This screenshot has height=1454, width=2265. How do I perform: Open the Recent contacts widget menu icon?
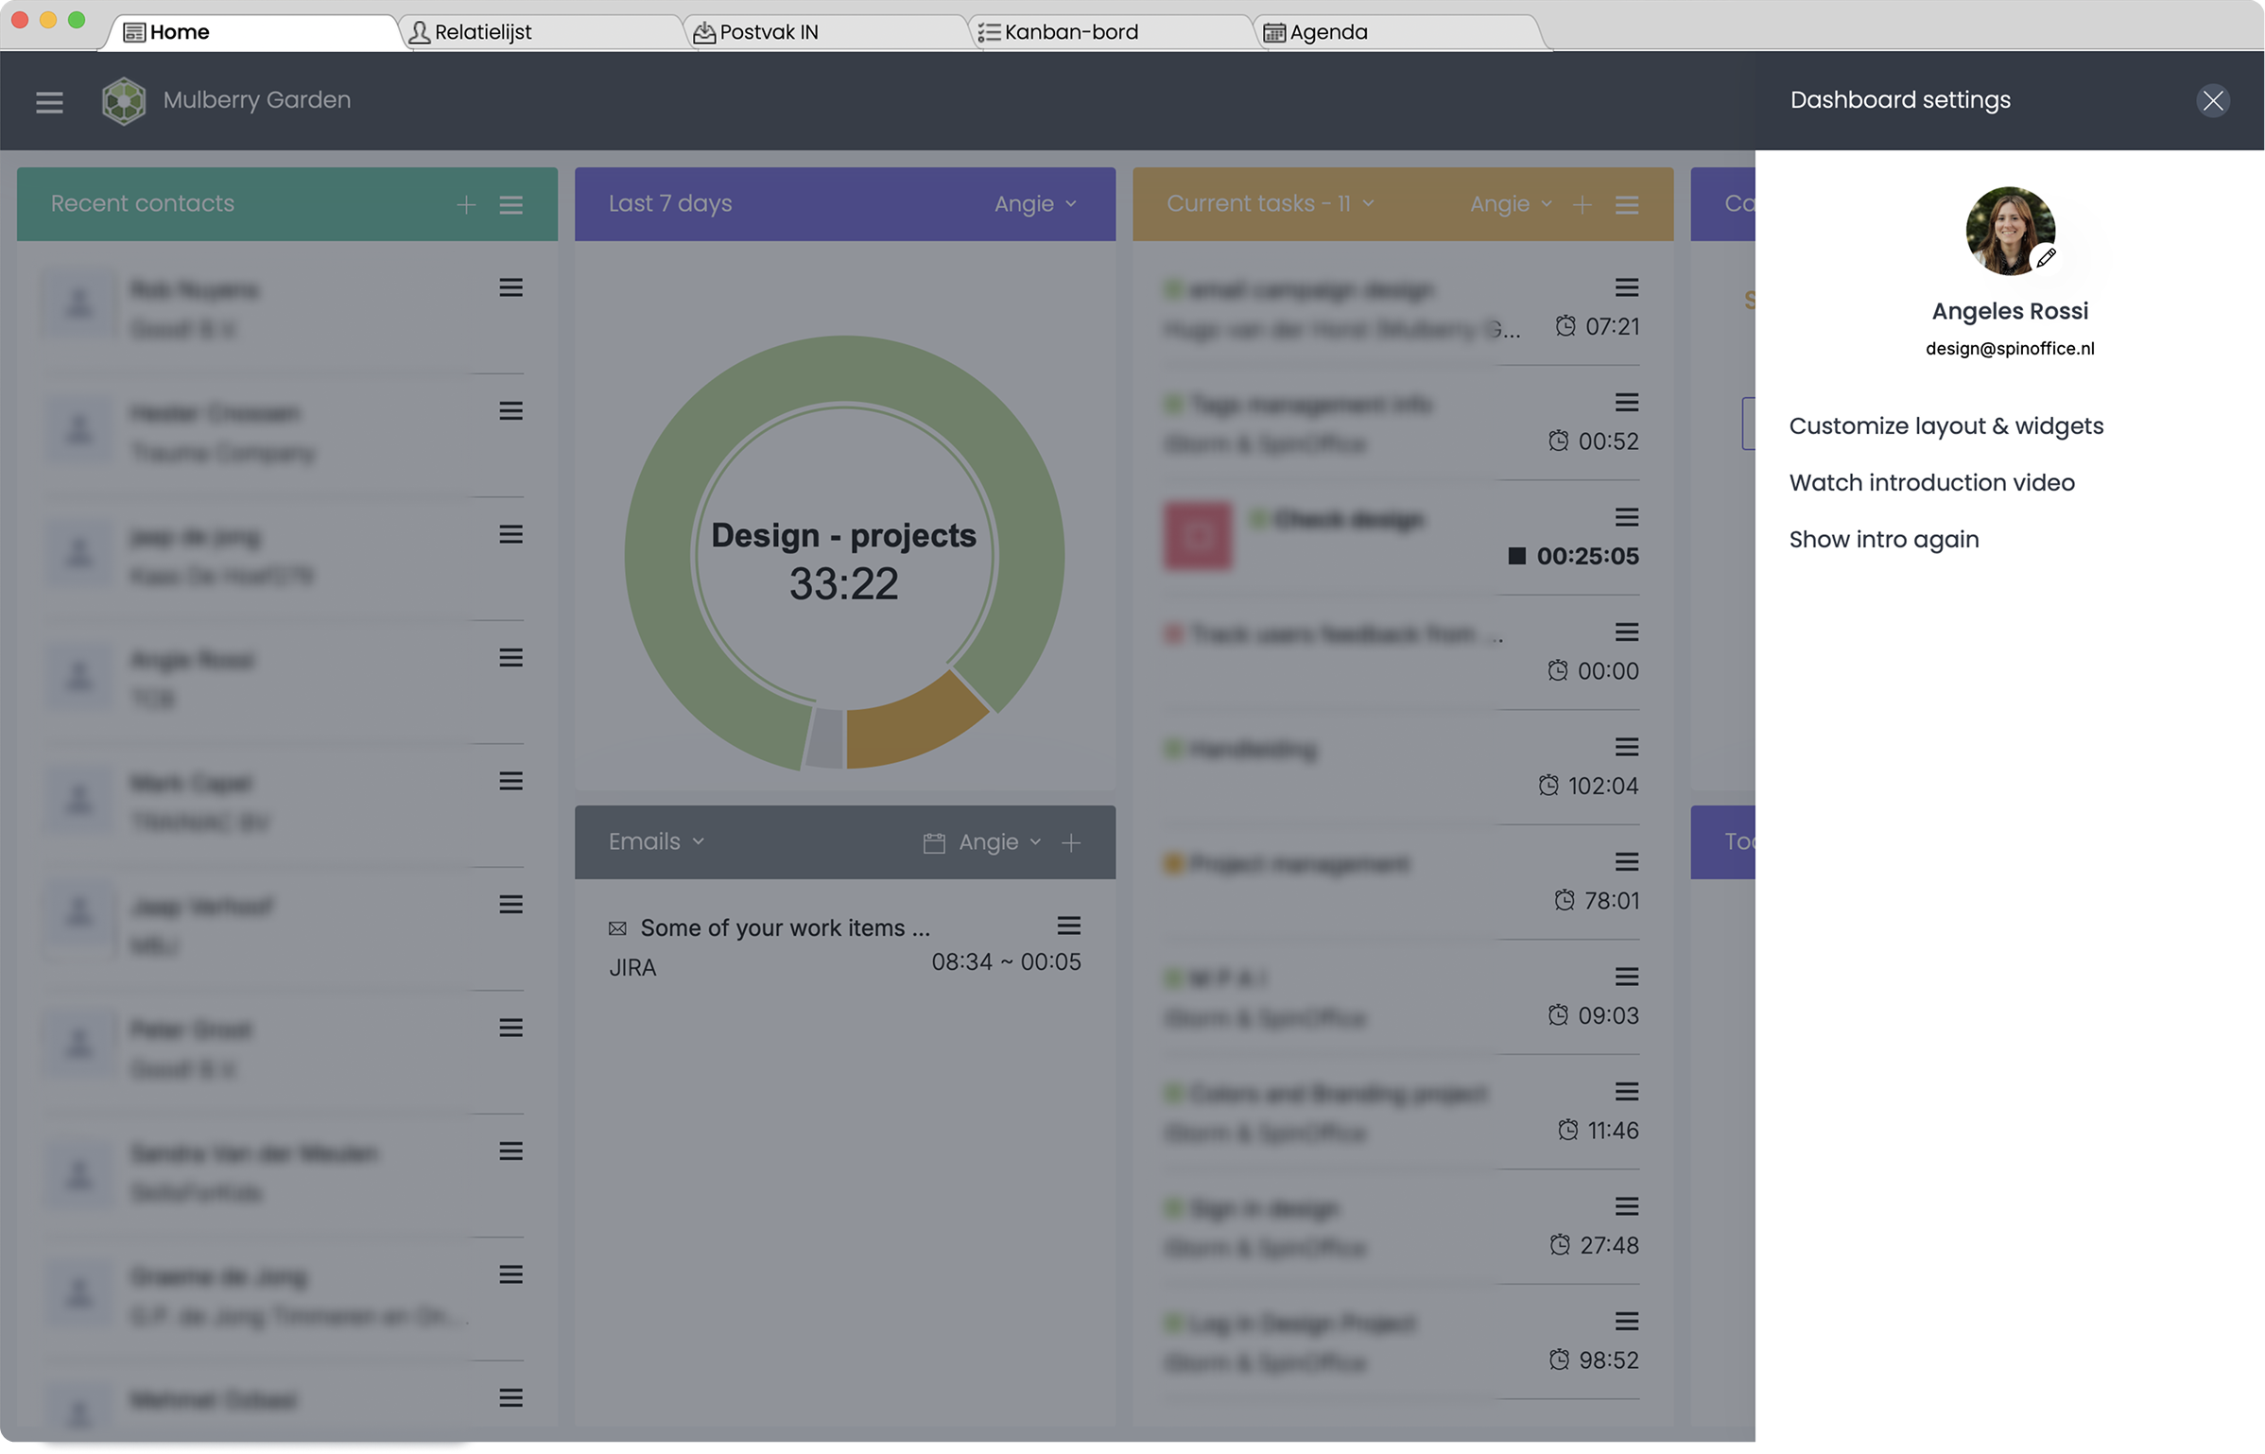[511, 204]
